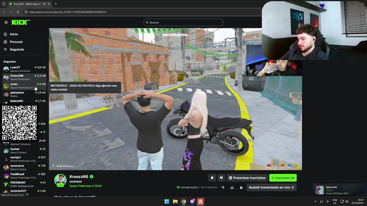Open Procurar in the sidebar
This screenshot has width=367, height=206.
click(x=16, y=42)
